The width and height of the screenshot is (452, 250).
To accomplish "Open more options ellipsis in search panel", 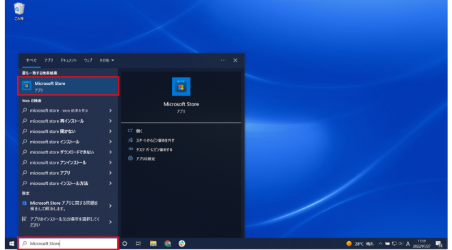I will click(223, 60).
